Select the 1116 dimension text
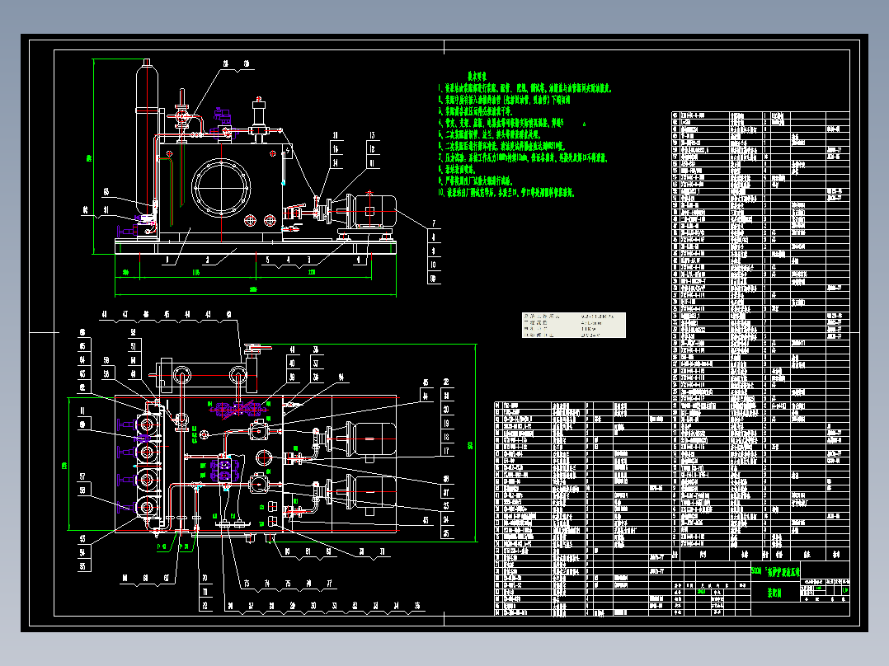The image size is (889, 666). click(x=196, y=273)
